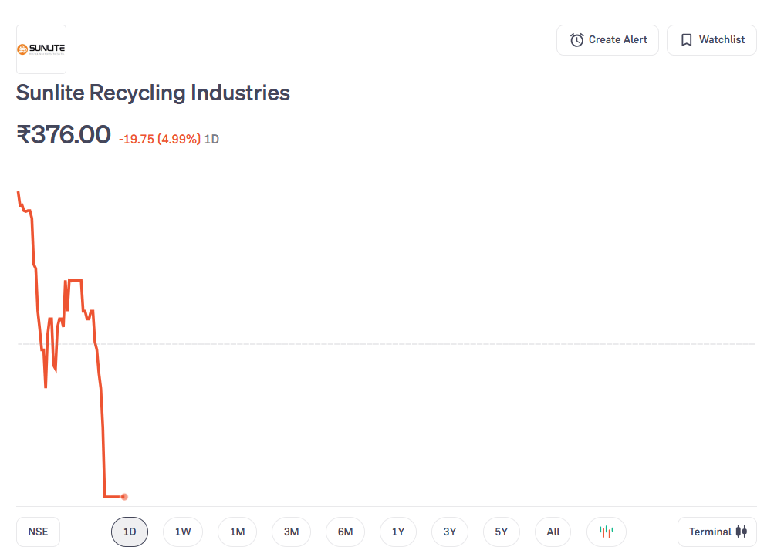Change chart range to 6M
The image size is (774, 557).
coord(345,532)
